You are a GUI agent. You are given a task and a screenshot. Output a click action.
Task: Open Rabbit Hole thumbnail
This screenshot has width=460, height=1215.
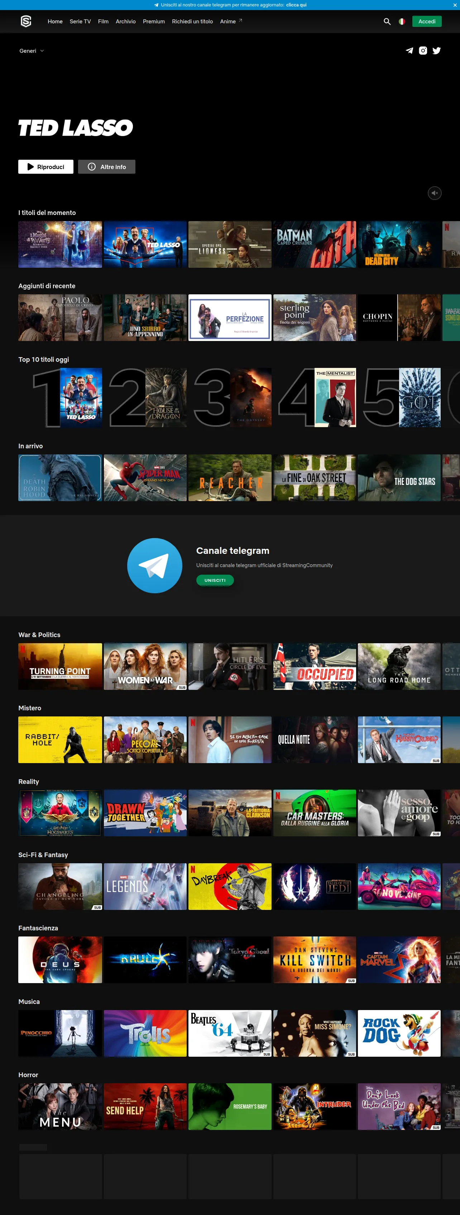(x=60, y=739)
